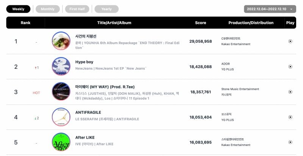Play After LIKE by IVE
The height and width of the screenshot is (156, 303).
click(x=290, y=142)
